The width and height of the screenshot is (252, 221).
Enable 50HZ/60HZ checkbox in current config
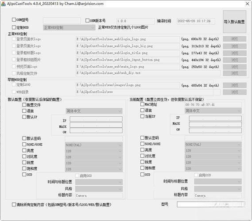pos(142,144)
